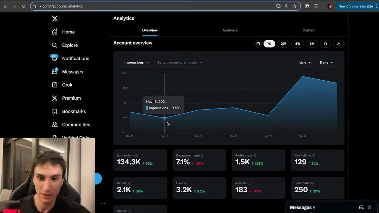Click the New follows 129 card
The width and height of the screenshot is (379, 213).
click(x=318, y=160)
